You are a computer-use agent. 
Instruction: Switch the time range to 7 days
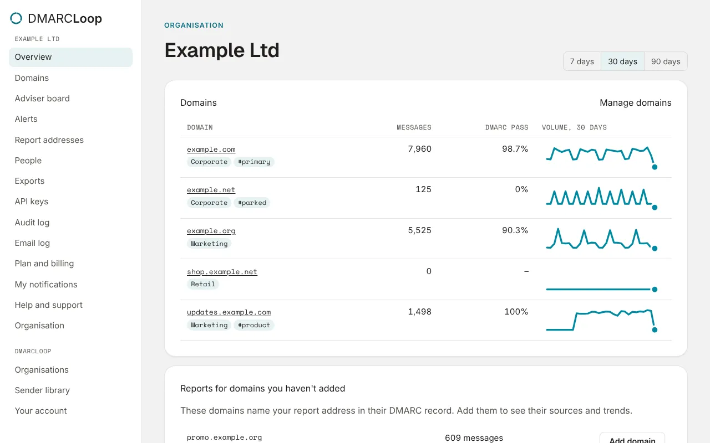click(582, 61)
